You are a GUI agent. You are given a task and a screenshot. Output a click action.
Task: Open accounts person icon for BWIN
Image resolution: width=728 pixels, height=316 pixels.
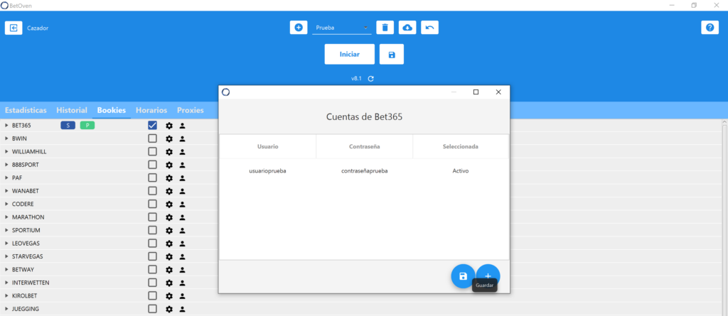tap(183, 138)
